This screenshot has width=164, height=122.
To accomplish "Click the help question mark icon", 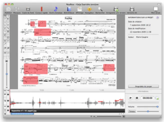I will tap(157, 18).
